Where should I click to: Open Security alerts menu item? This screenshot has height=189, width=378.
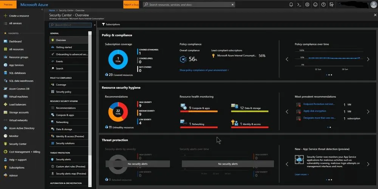[x=69, y=160]
